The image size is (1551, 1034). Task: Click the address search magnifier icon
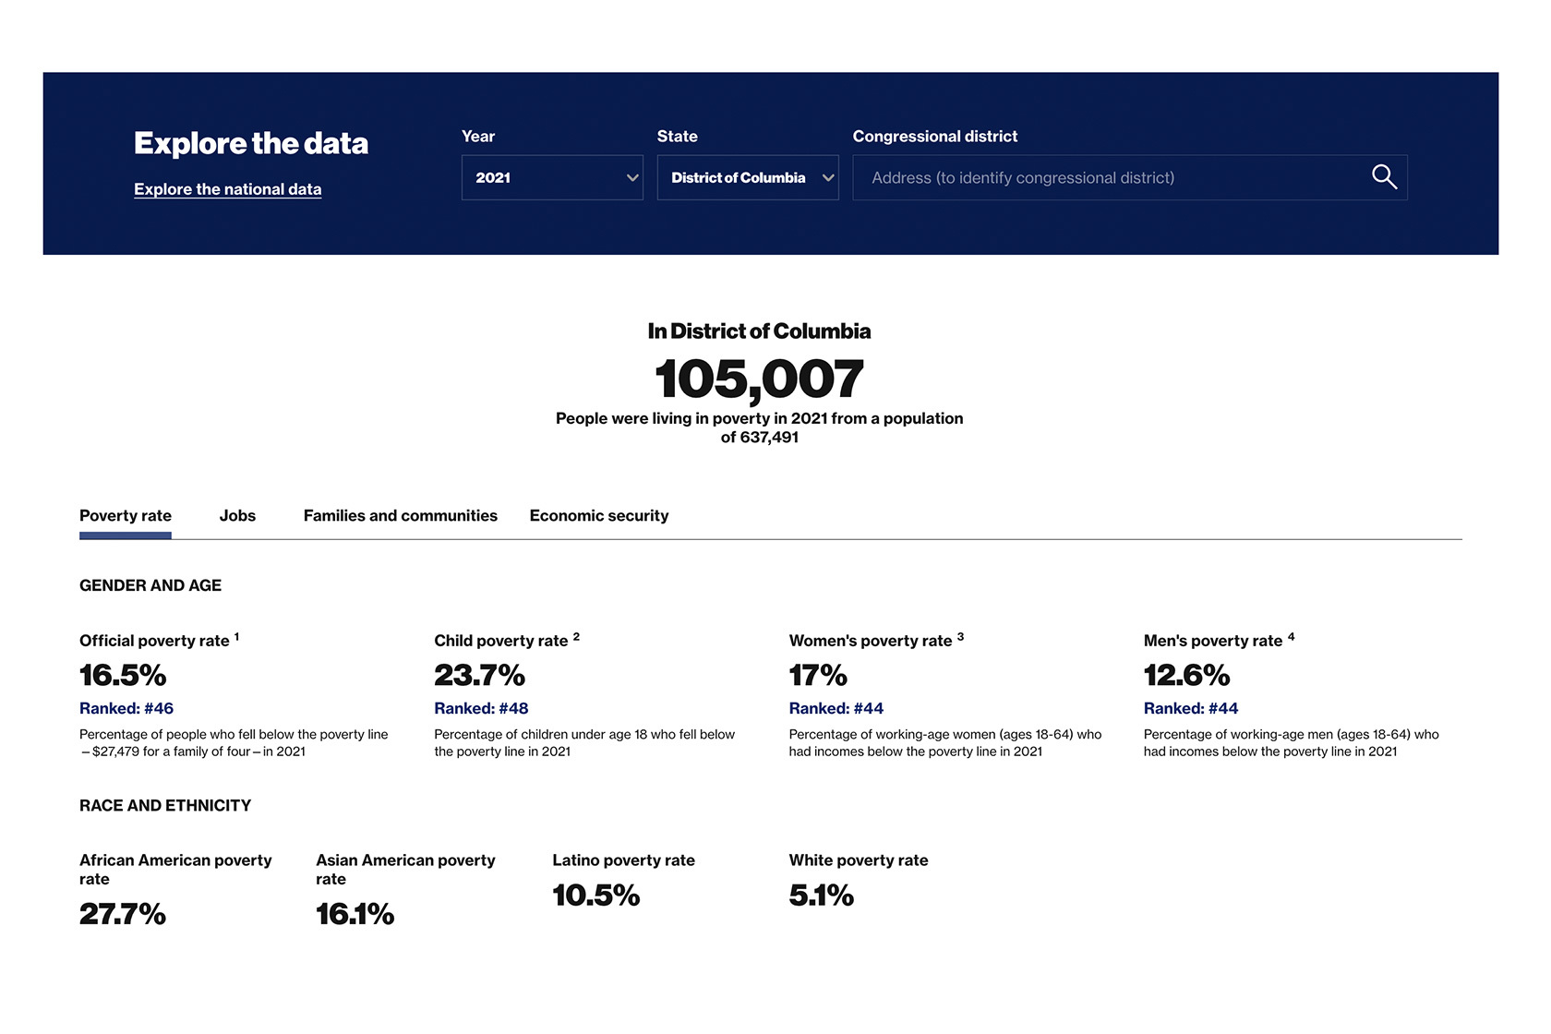[1385, 176]
